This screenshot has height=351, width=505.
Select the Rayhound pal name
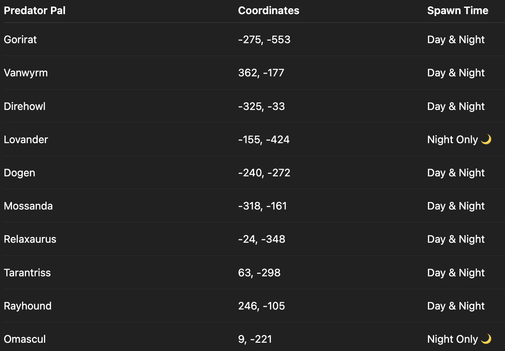28,306
